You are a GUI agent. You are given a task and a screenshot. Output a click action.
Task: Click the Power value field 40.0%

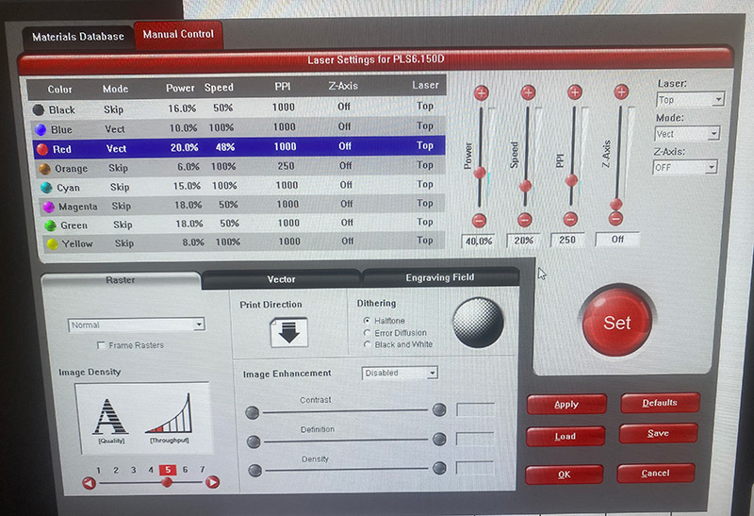479,241
